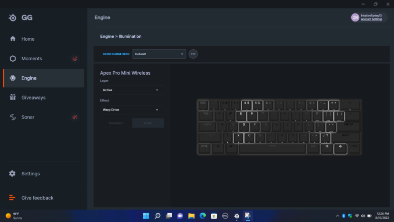The width and height of the screenshot is (394, 222).
Task: Select the equals plus key
Action: [334, 105]
